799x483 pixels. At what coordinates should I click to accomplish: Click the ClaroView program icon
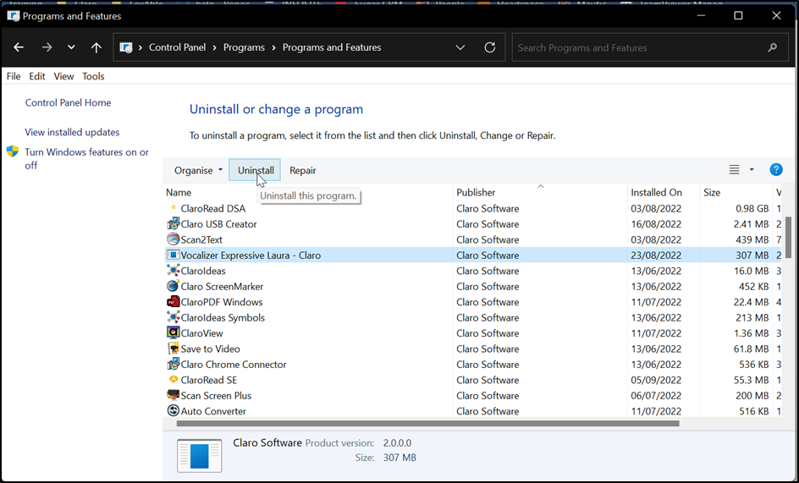pyautogui.click(x=174, y=332)
